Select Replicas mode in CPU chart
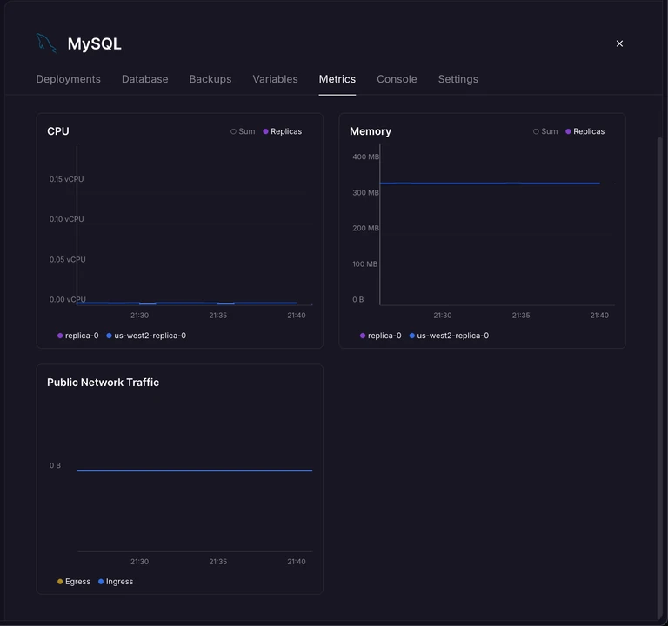Screen dimensions: 668x626 point(282,131)
